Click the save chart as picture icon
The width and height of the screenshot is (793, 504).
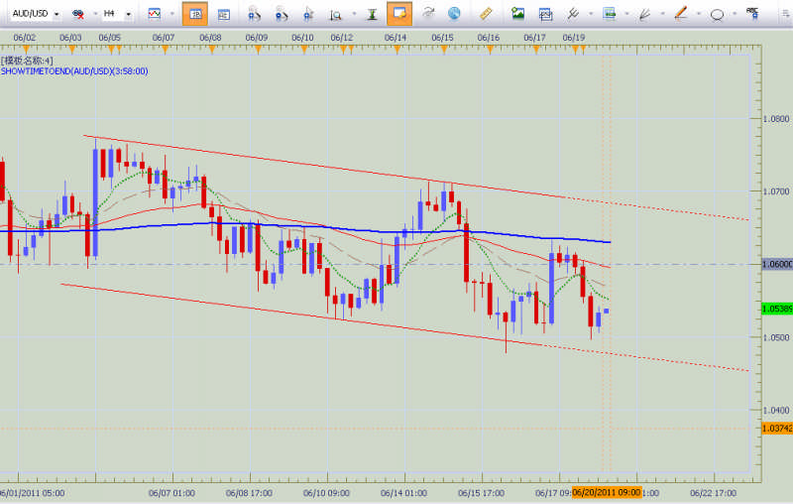(517, 13)
